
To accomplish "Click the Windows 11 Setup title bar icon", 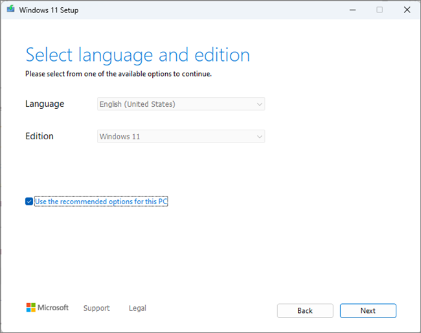I will pos(10,10).
